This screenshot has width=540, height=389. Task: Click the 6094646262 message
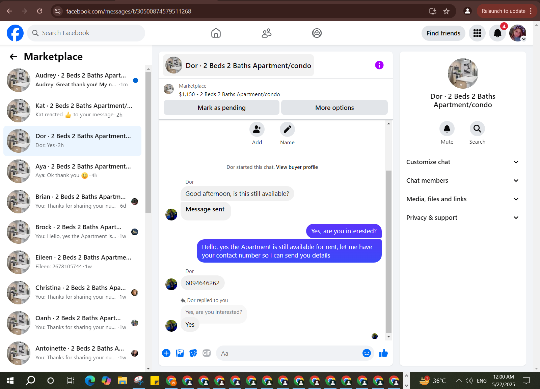coord(202,283)
